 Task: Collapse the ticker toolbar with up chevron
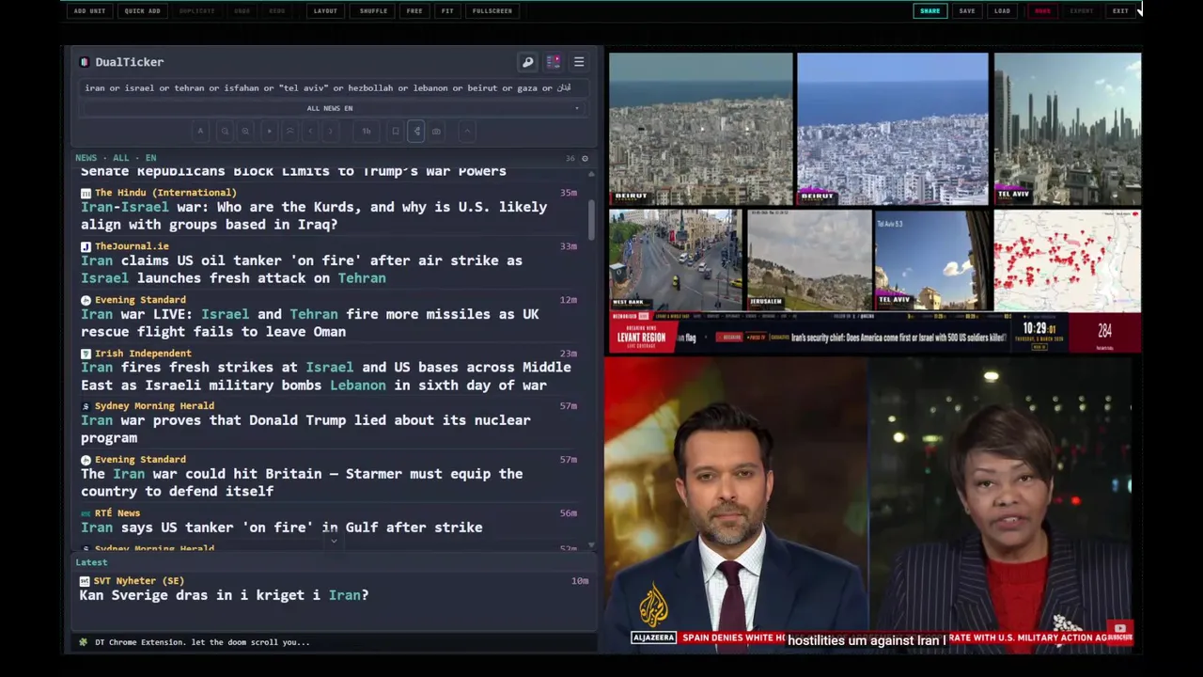pos(467,131)
